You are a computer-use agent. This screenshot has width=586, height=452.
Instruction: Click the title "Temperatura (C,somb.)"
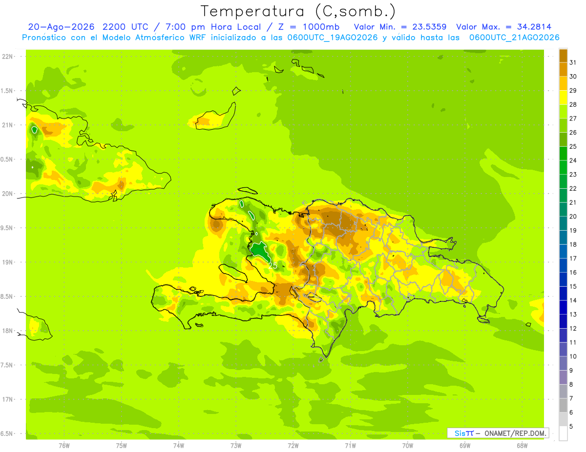click(x=298, y=12)
